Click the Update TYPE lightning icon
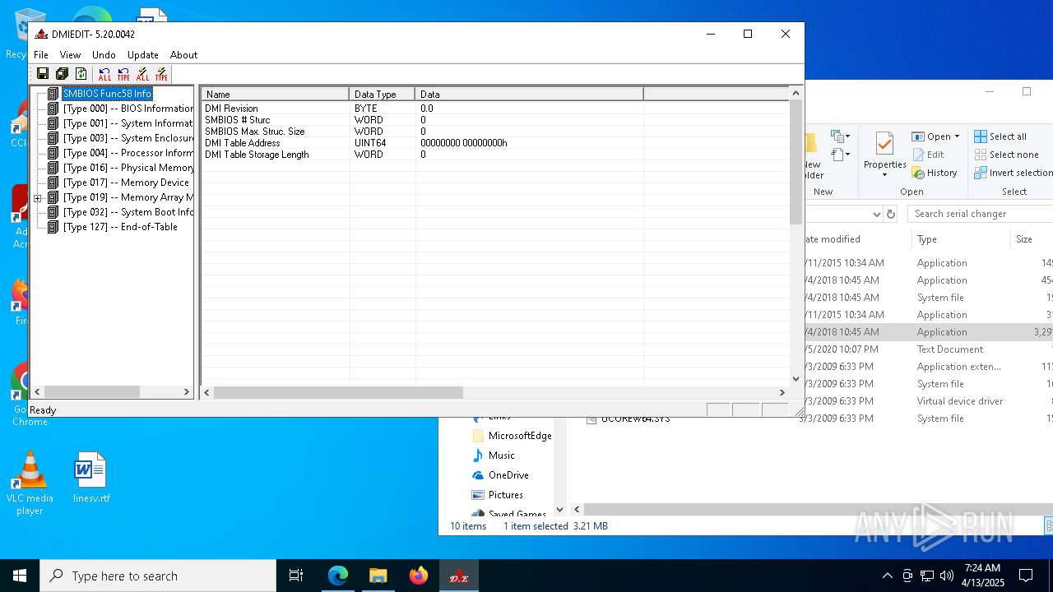 161,75
